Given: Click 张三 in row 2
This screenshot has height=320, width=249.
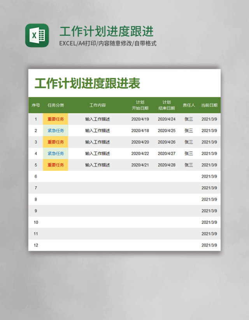Looking at the screenshot, I should [x=189, y=130].
